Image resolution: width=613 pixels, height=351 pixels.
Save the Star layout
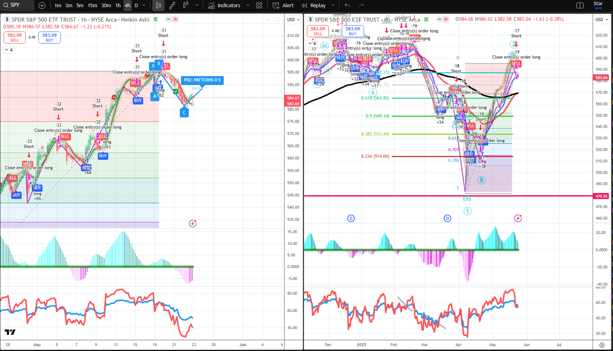click(598, 5)
